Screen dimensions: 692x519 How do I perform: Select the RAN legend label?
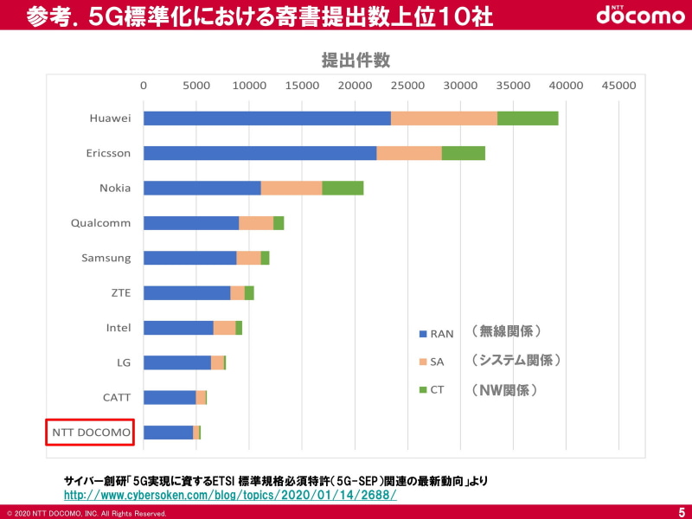coord(442,334)
